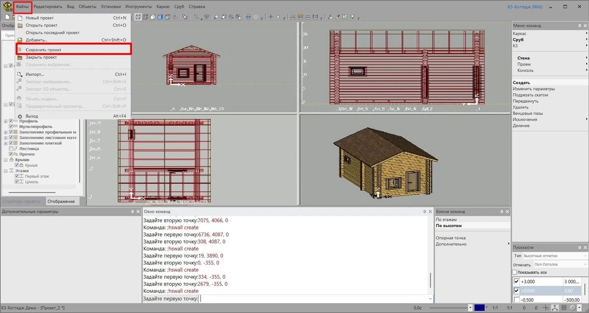Check the Показывать оси checkbox
The image size is (589, 313).
[x=515, y=272]
